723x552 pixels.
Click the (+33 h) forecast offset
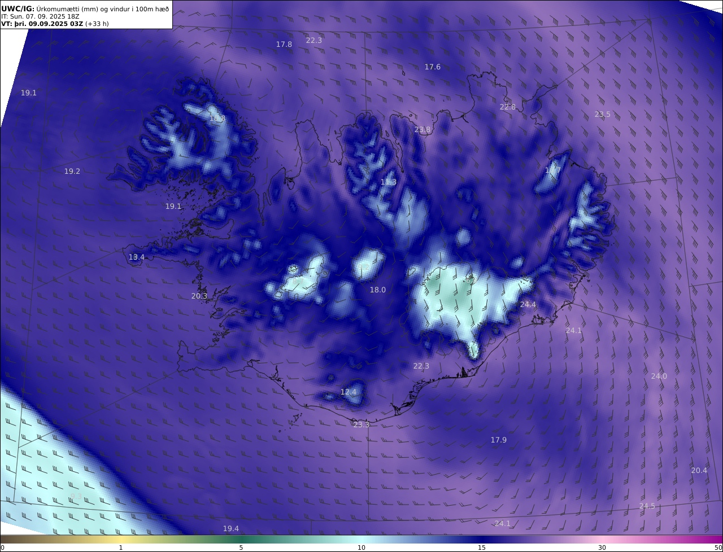(97, 24)
